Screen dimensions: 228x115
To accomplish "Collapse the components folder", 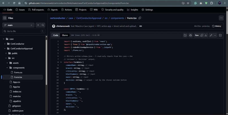I will point(7,68).
